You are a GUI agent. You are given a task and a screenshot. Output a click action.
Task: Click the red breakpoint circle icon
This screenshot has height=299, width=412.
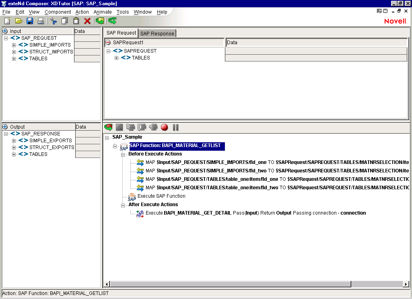[x=164, y=127]
